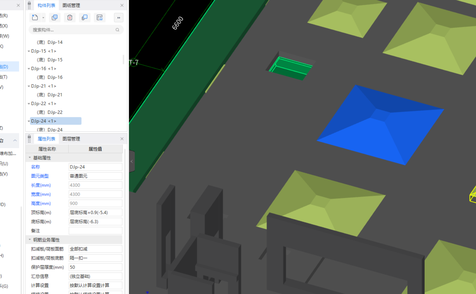Collapse the DJp-22 tree node

29,104
